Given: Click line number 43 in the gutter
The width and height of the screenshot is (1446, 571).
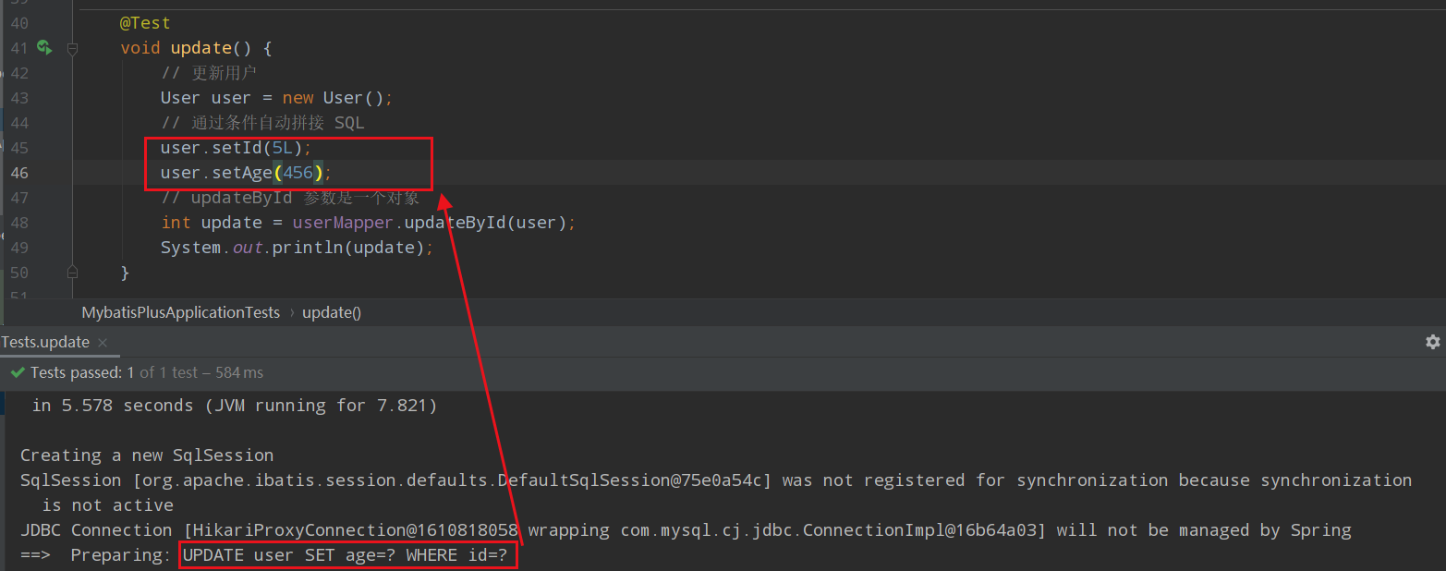Looking at the screenshot, I should click(18, 98).
